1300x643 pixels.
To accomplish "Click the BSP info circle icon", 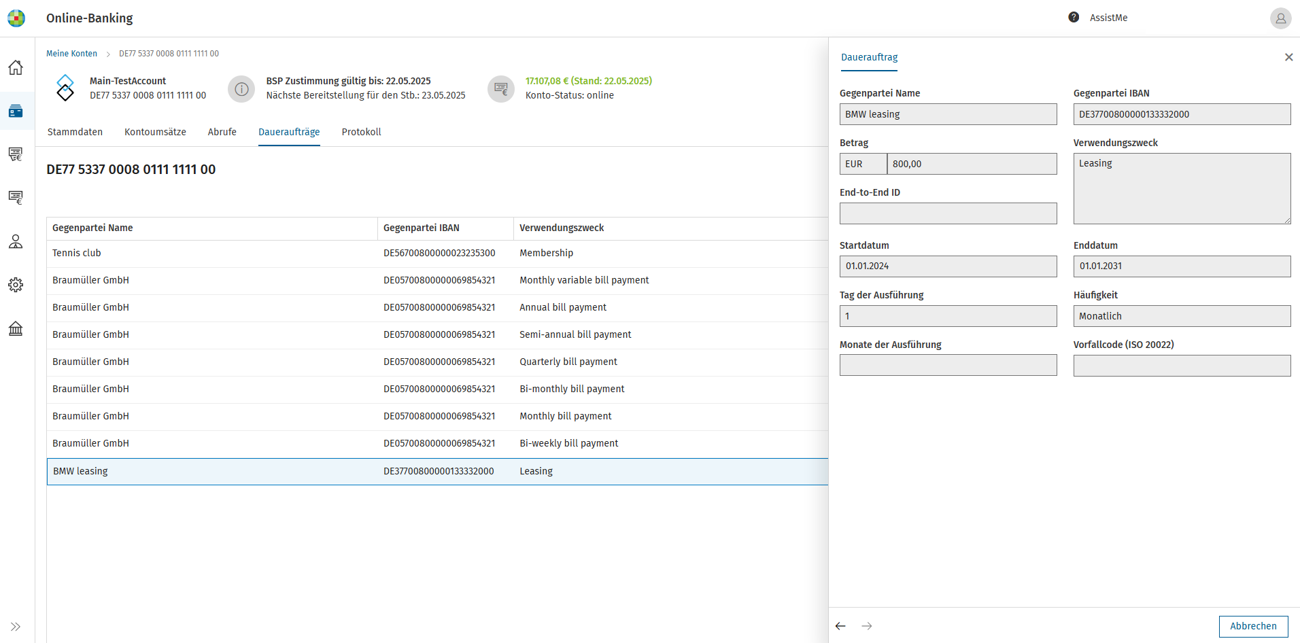I will click(241, 89).
